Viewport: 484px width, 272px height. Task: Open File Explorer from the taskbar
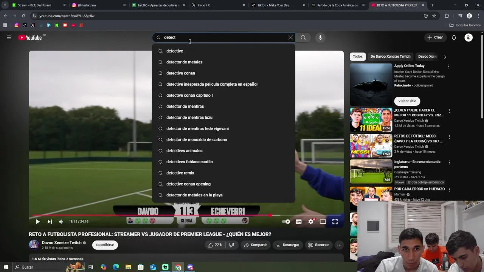[128, 267]
